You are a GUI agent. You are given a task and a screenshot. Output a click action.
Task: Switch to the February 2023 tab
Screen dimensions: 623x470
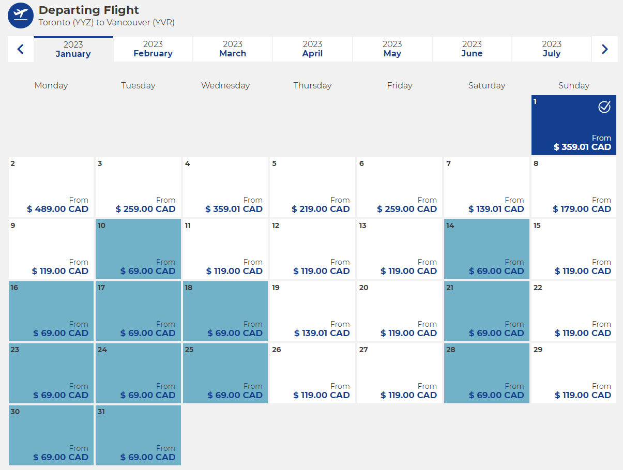(x=153, y=49)
